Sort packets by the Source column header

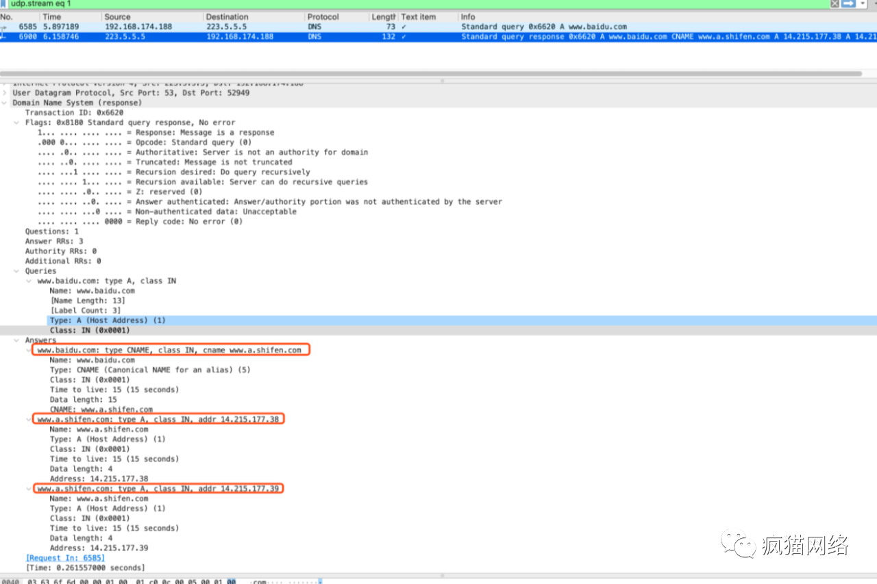[152, 16]
